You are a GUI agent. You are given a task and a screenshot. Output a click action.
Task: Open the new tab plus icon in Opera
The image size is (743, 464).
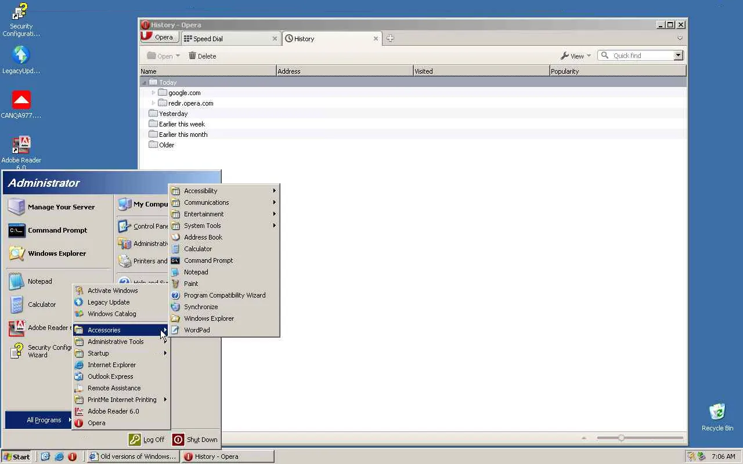(x=390, y=38)
